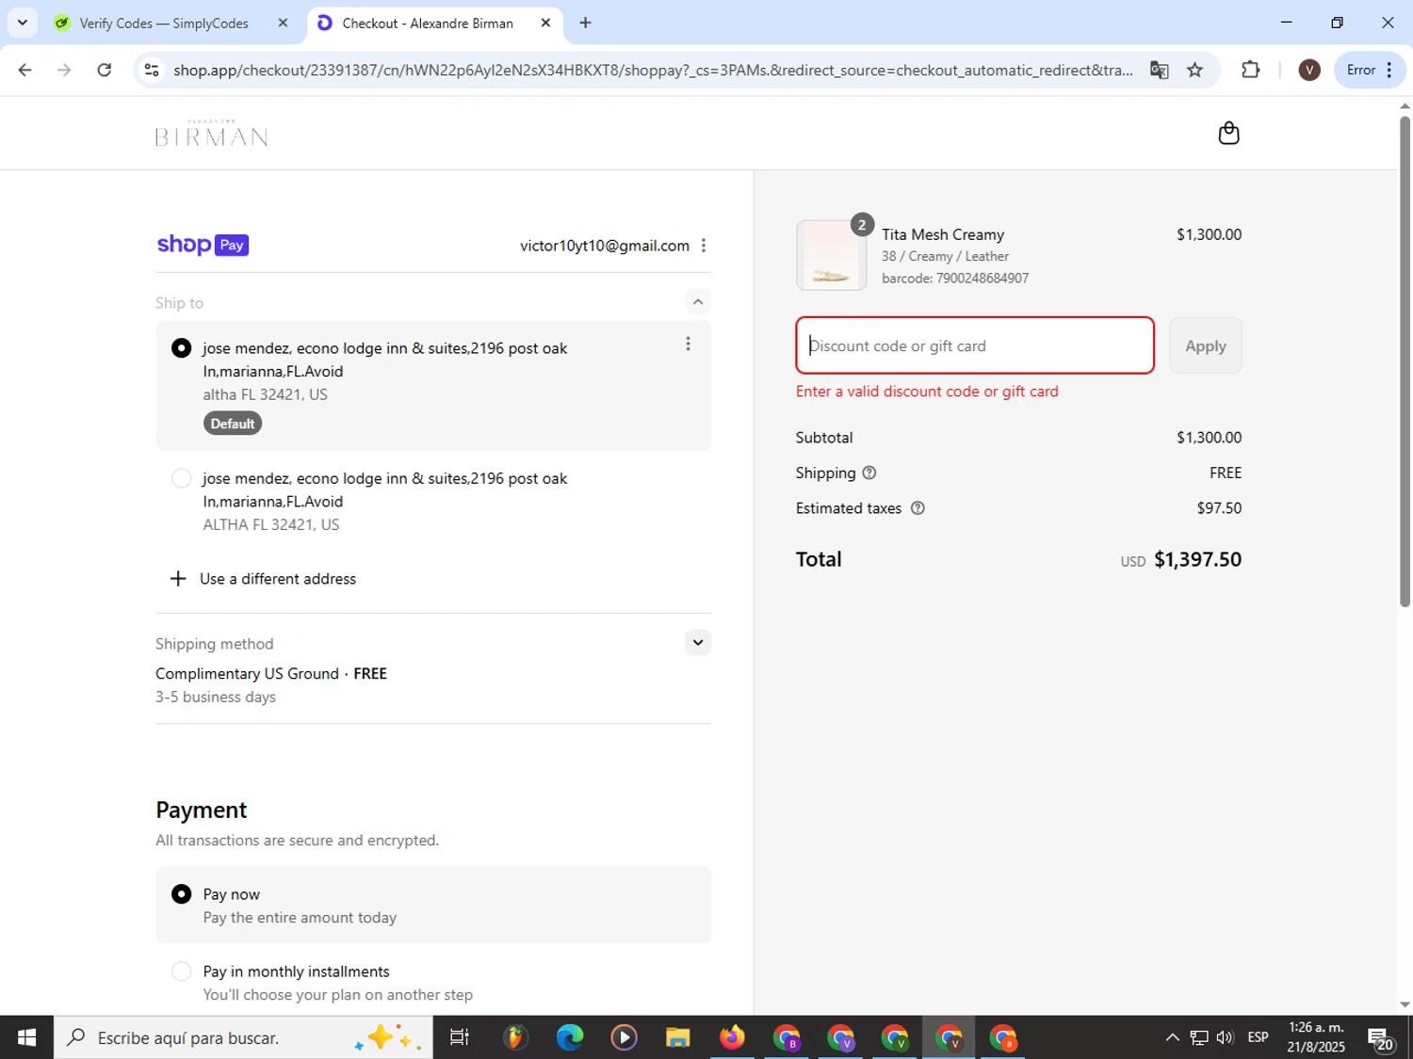Click the barcode: 7900248684907 text
Image resolution: width=1413 pixels, height=1059 pixels.
click(x=955, y=279)
